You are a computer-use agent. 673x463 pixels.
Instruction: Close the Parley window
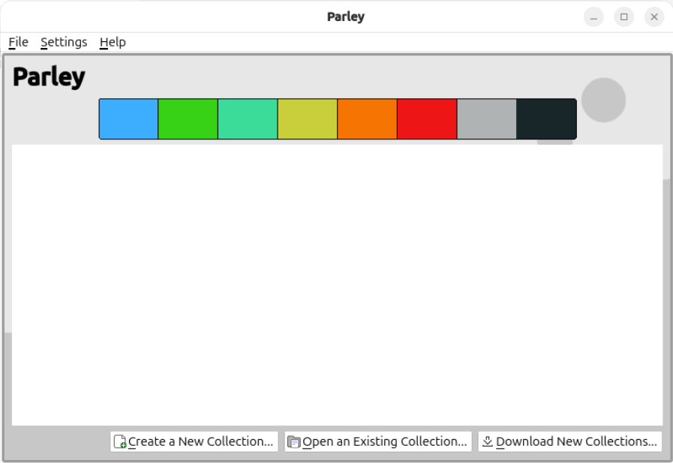[654, 17]
